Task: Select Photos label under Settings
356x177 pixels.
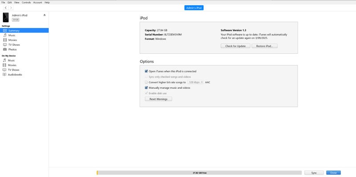Action: 12,49
